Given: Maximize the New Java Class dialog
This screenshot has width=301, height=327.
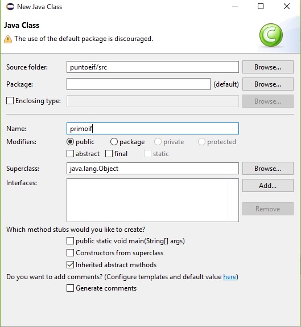Looking at the screenshot, I should [x=261, y=6].
